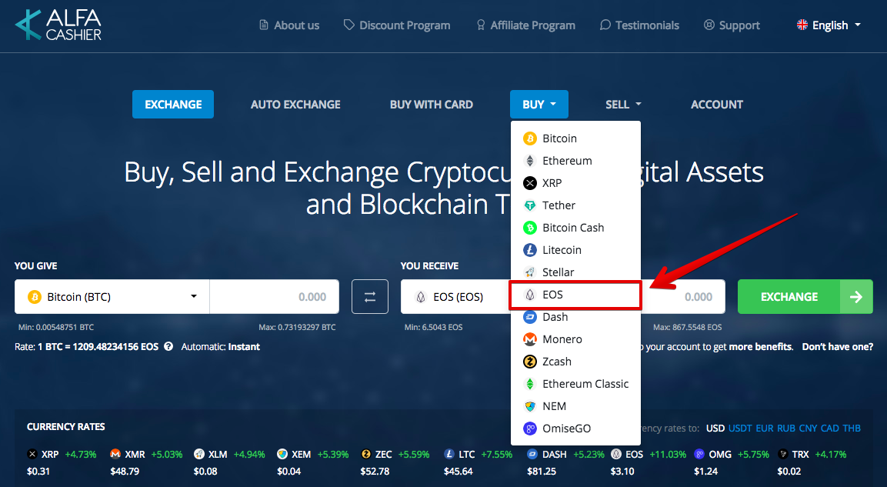The height and width of the screenshot is (487, 887).
Task: Open the English language dropdown
Action: click(x=829, y=25)
